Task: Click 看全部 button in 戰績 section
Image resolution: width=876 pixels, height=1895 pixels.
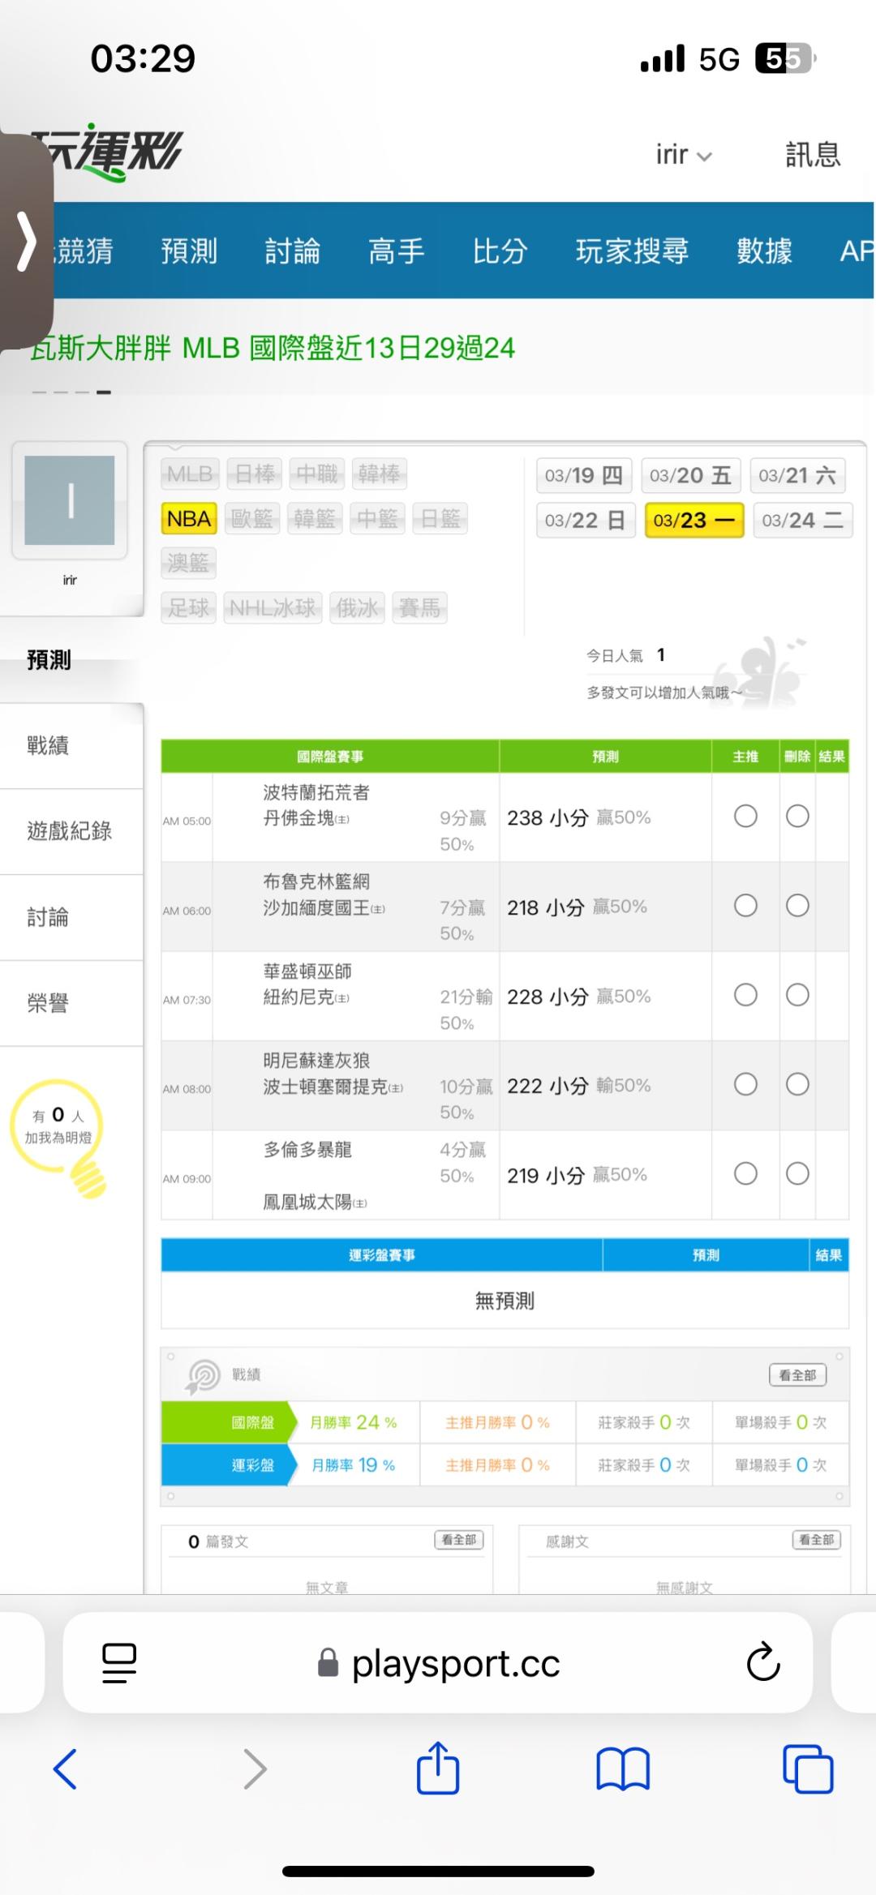Action: 797,1374
